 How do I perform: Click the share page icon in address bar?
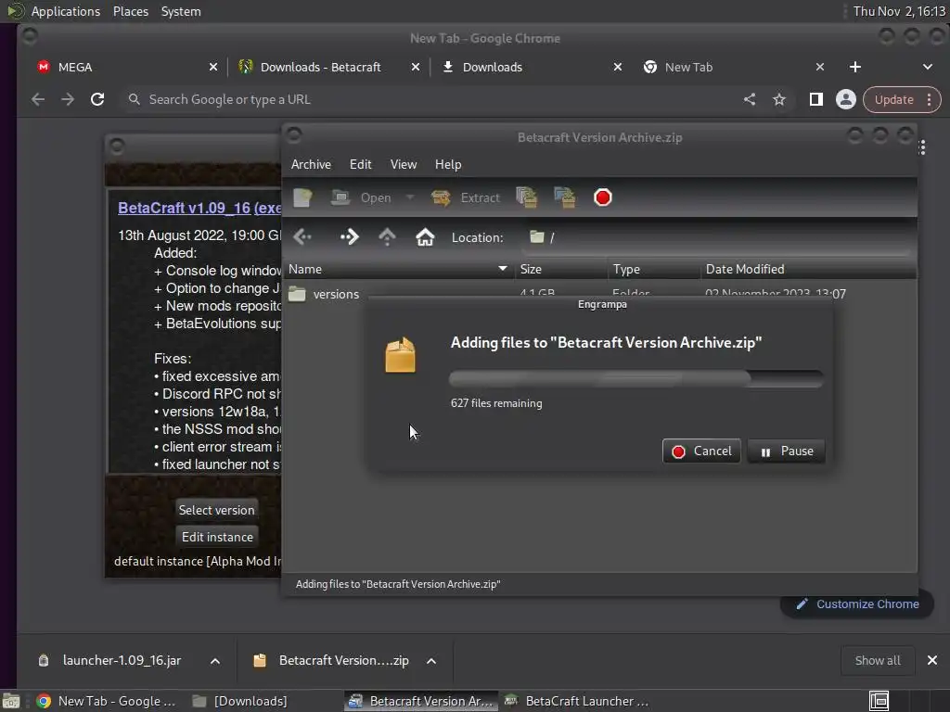[750, 99]
